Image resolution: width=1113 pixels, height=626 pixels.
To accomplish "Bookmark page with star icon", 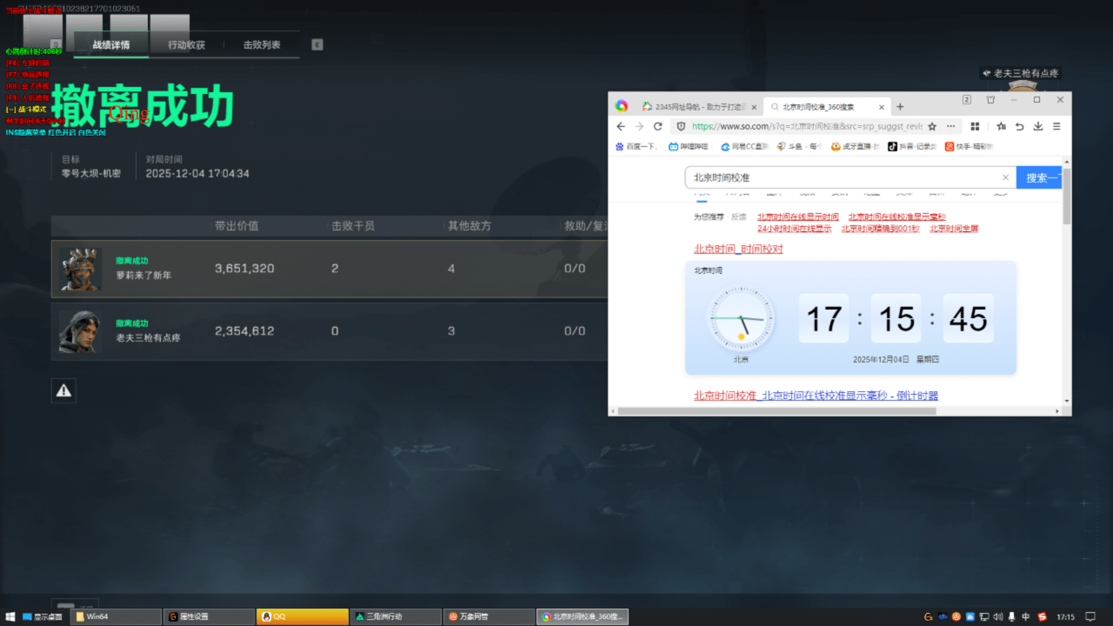I will coord(932,126).
